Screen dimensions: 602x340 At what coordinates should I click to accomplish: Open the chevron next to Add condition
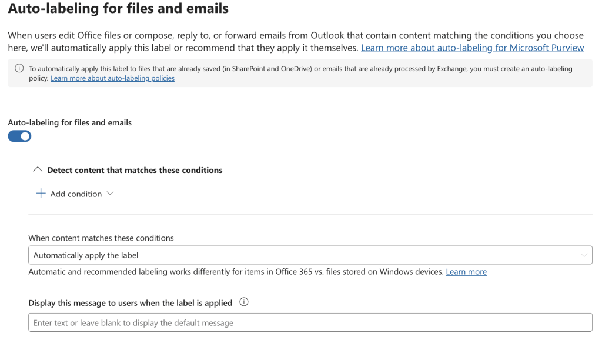click(110, 194)
